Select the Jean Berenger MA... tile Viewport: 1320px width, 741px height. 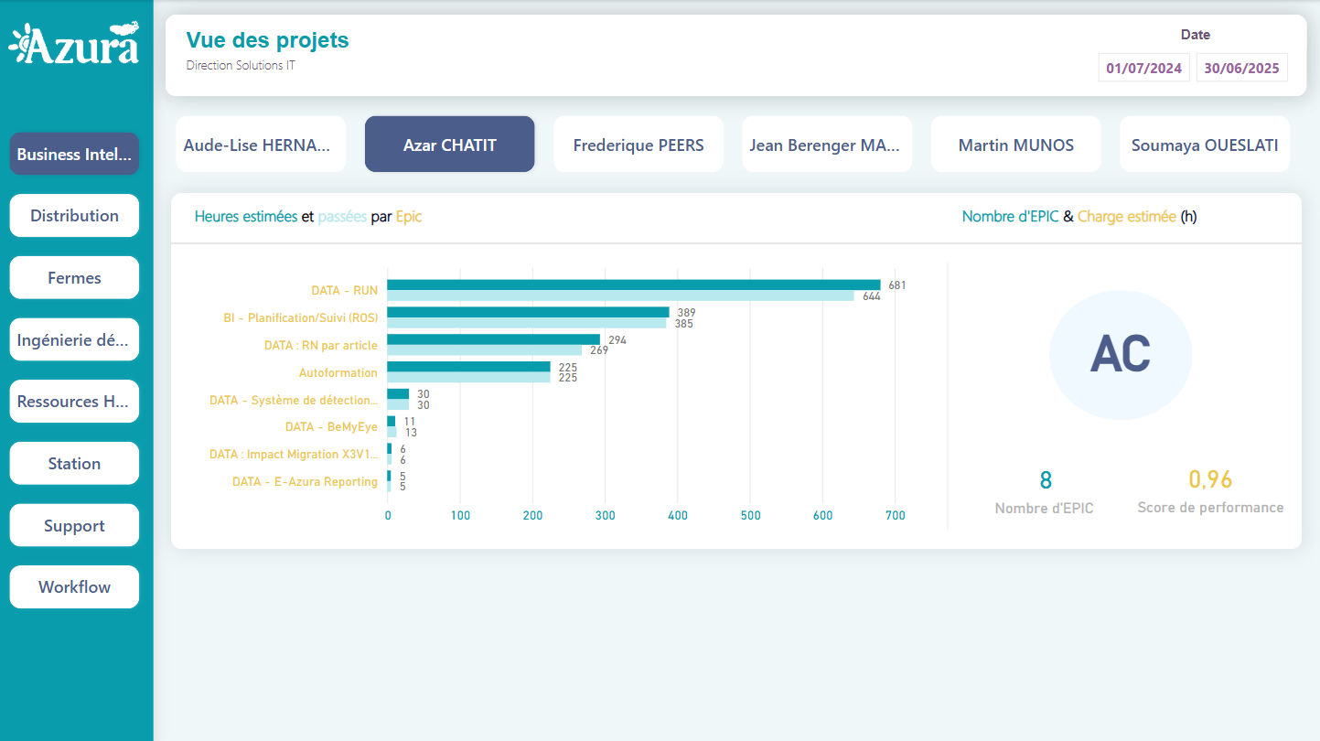827,145
